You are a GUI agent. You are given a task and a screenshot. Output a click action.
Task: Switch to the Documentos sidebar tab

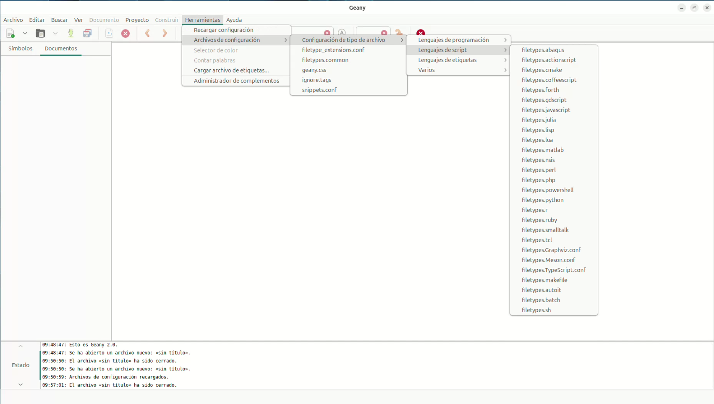[x=61, y=48]
